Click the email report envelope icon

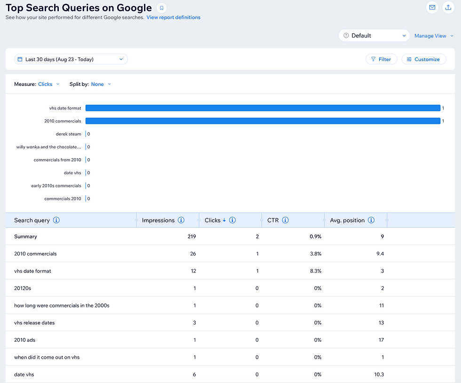[432, 8]
